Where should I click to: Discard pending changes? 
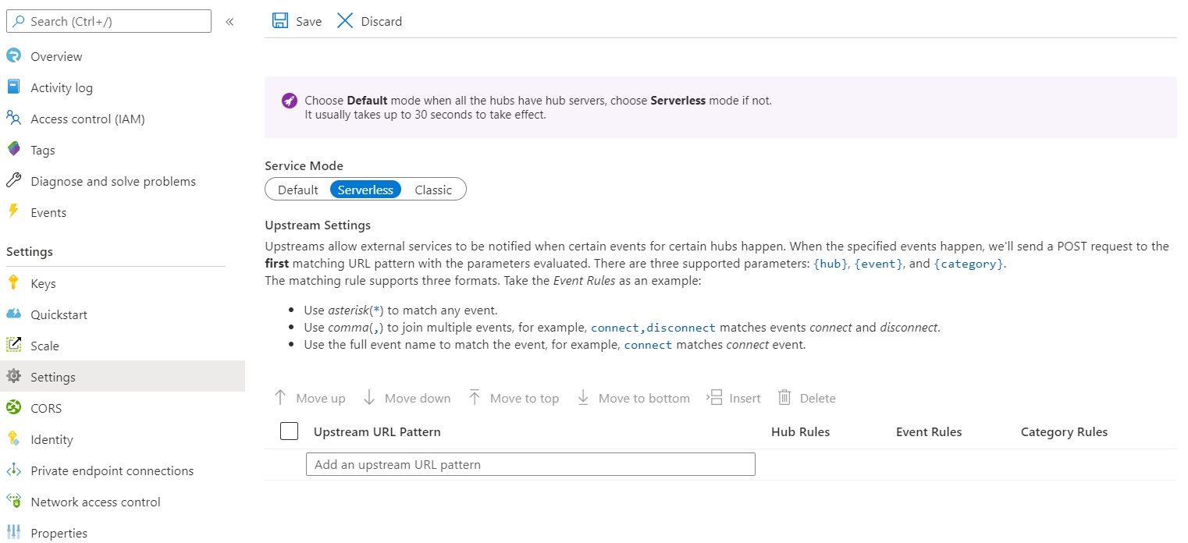click(368, 21)
